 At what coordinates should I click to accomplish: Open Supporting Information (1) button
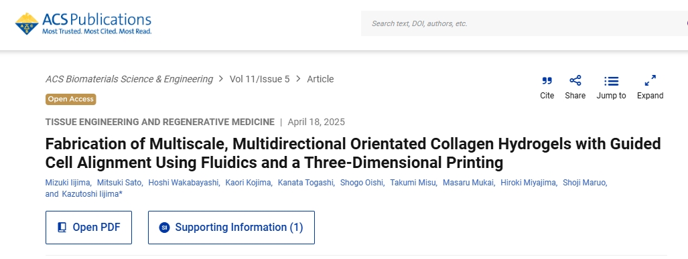[x=231, y=228]
